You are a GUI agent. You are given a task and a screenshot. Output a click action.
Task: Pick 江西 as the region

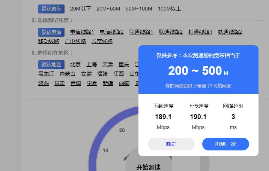click(x=119, y=74)
